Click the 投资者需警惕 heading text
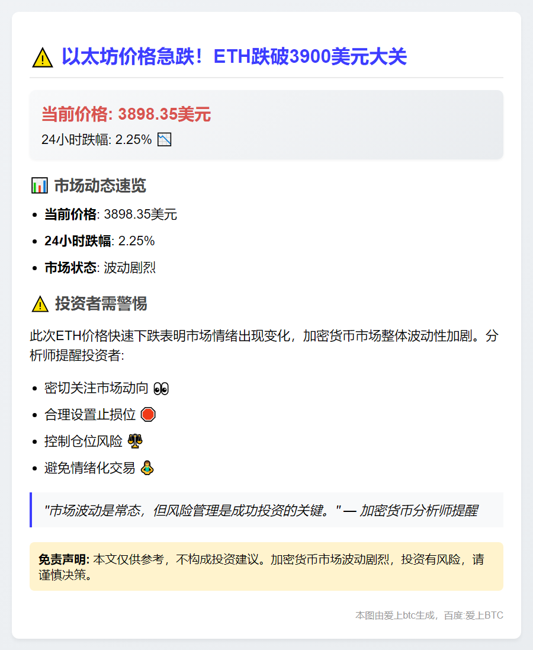533x650 pixels. (x=101, y=304)
